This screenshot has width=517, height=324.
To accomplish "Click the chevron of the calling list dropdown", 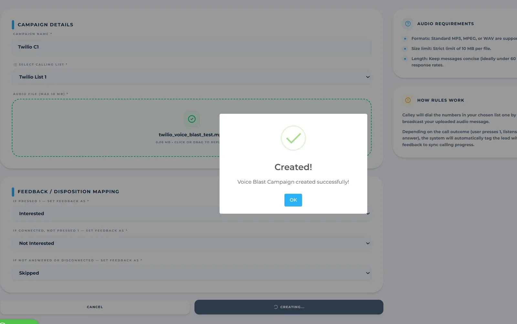I will (x=368, y=77).
